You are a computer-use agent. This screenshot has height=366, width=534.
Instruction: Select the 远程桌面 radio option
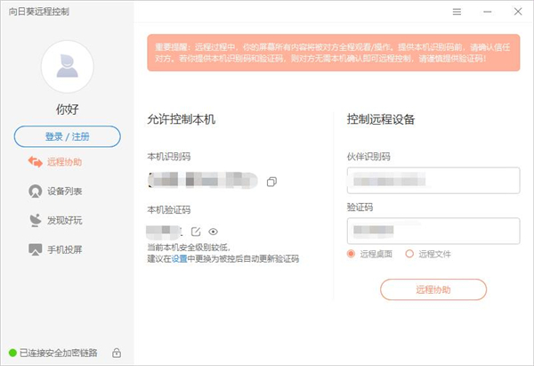coord(352,254)
